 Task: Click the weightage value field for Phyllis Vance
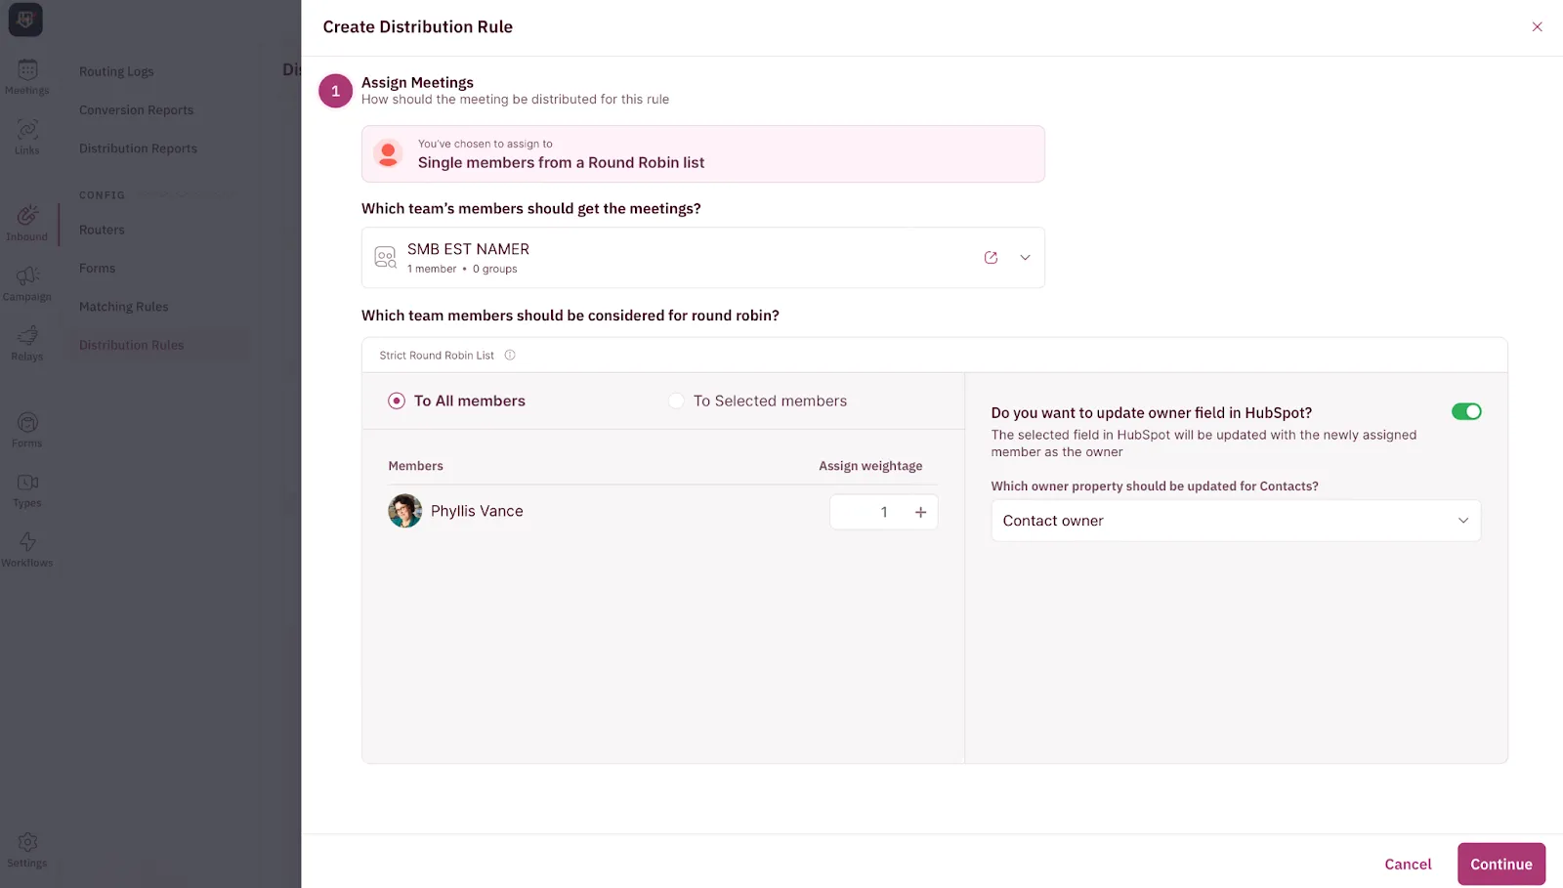883,512
